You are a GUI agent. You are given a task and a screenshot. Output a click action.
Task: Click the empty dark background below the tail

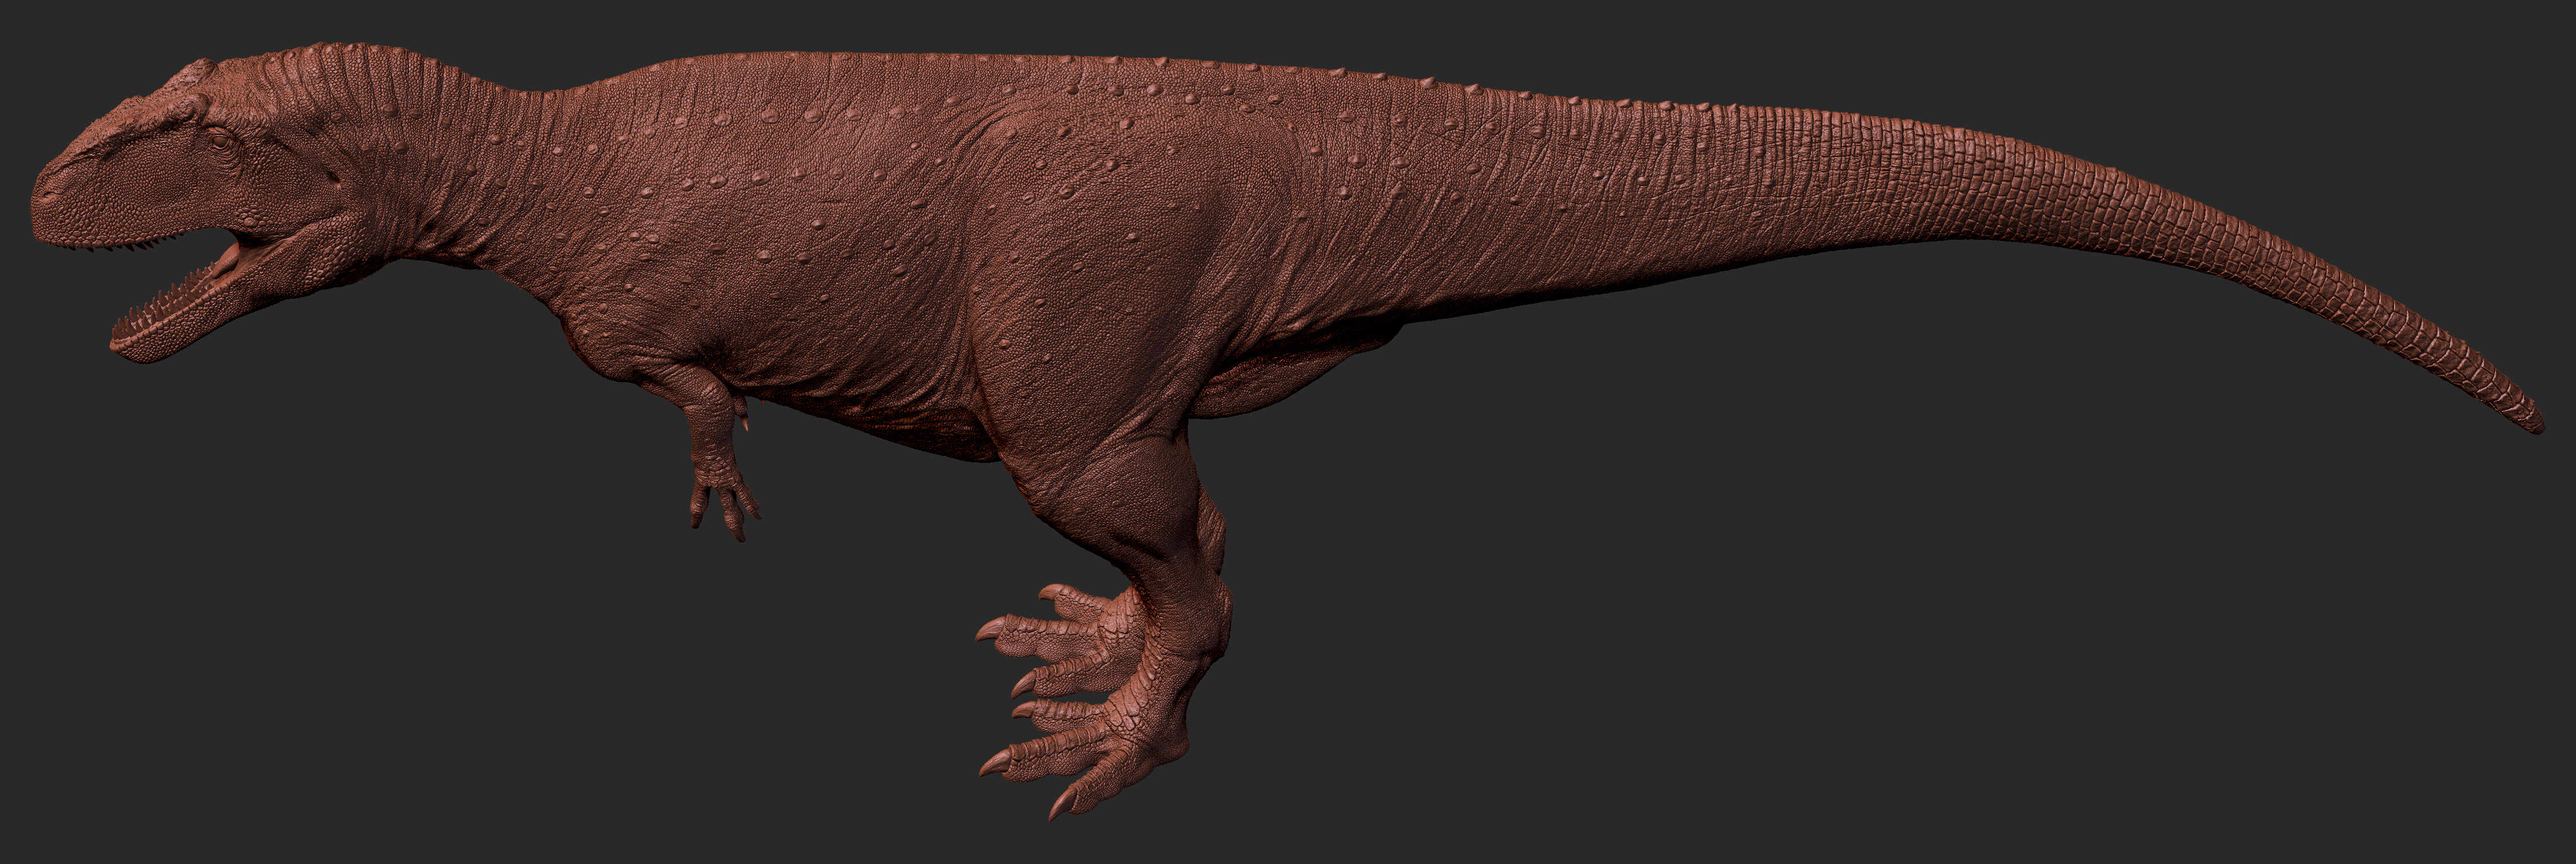tap(1900, 600)
